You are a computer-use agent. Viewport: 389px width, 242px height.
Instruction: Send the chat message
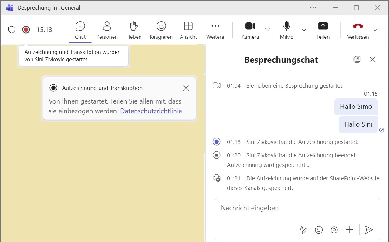coord(369,230)
